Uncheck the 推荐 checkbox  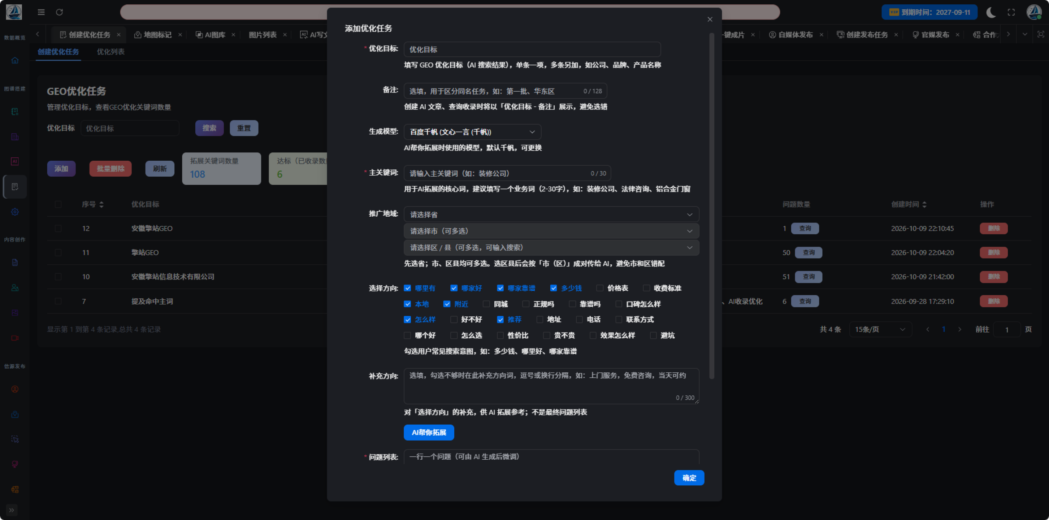click(500, 319)
